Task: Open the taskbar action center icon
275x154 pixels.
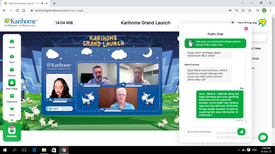Action: click(x=249, y=150)
